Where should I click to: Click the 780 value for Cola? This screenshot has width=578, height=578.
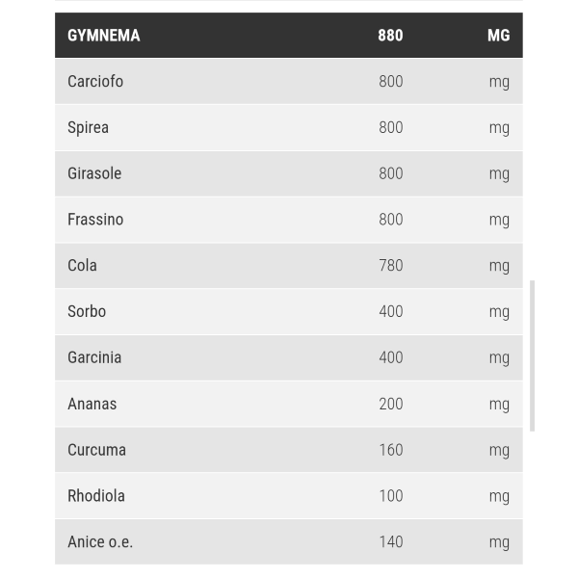[x=391, y=266]
